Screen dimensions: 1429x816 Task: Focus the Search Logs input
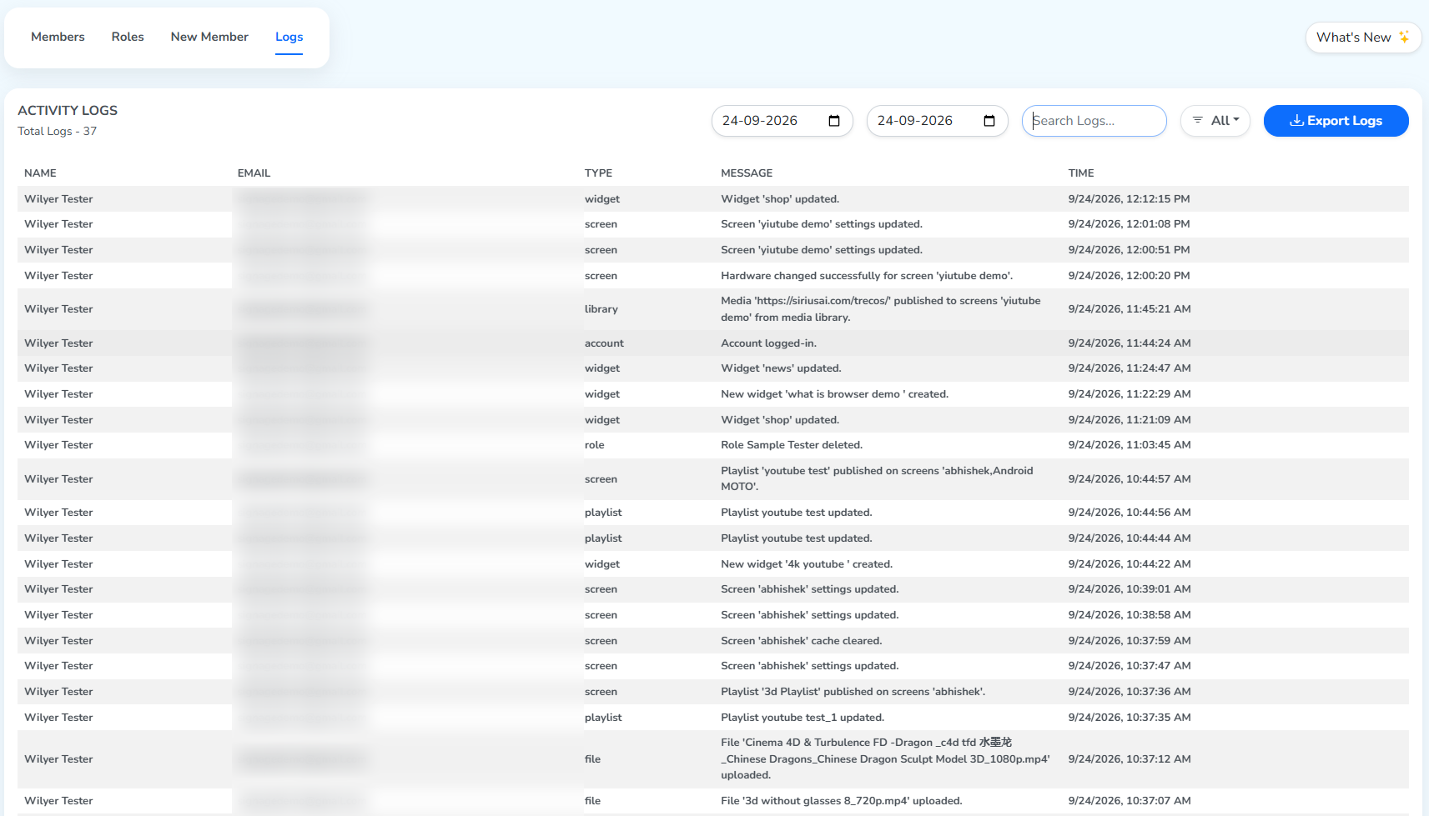1094,121
